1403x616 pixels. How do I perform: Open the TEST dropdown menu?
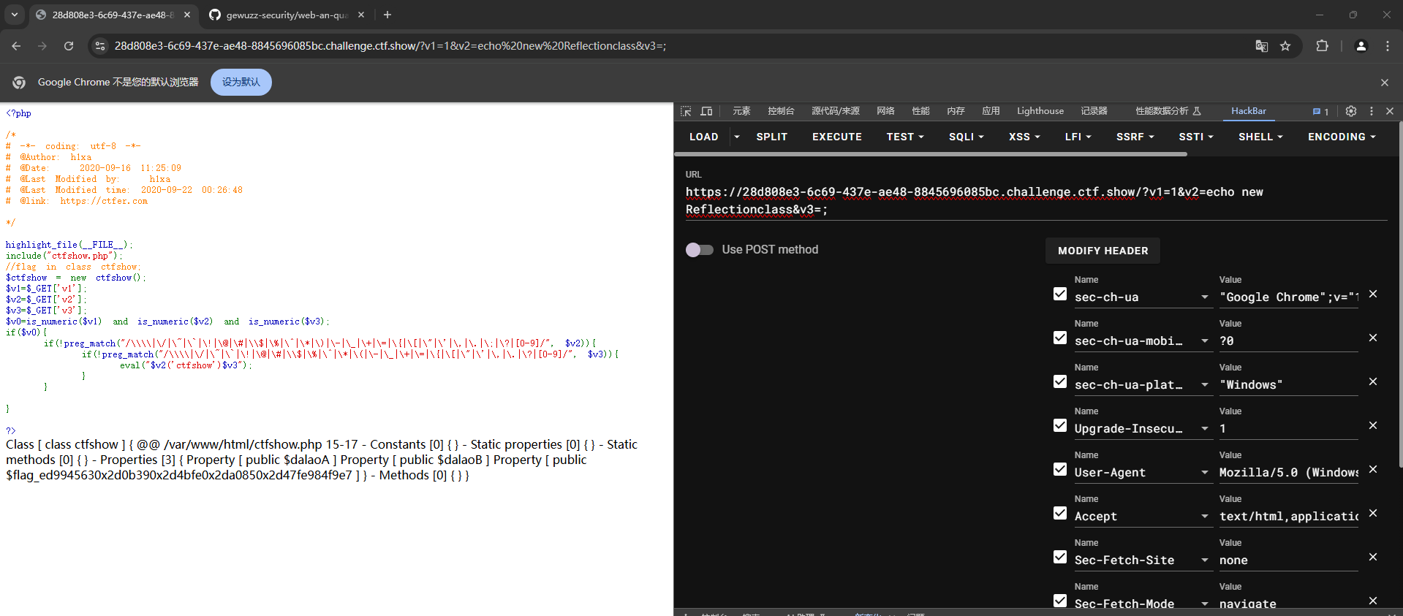pos(905,137)
